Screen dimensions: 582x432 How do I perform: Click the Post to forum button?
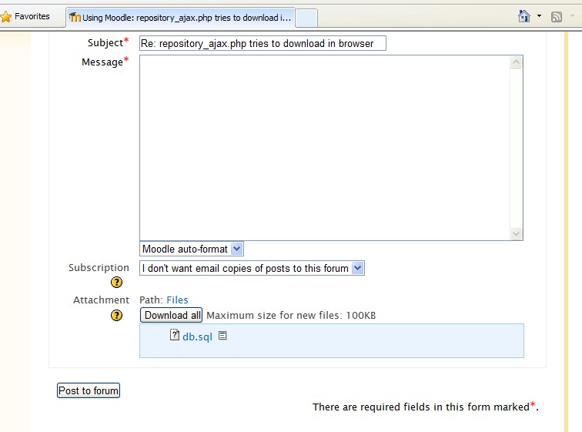click(89, 390)
